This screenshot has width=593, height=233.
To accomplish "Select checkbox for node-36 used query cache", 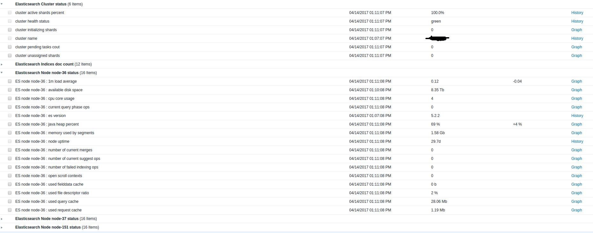I will click(10, 201).
